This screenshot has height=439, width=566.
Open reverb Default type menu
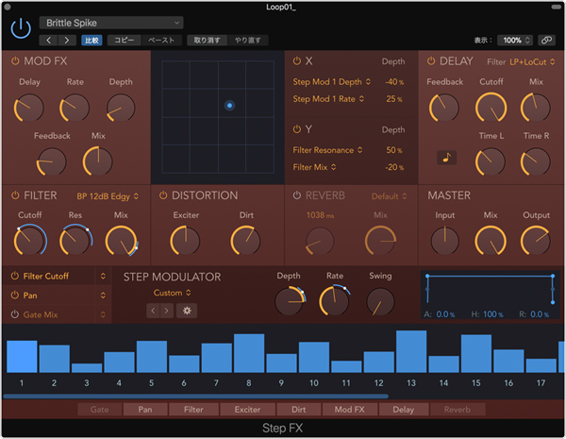[389, 196]
